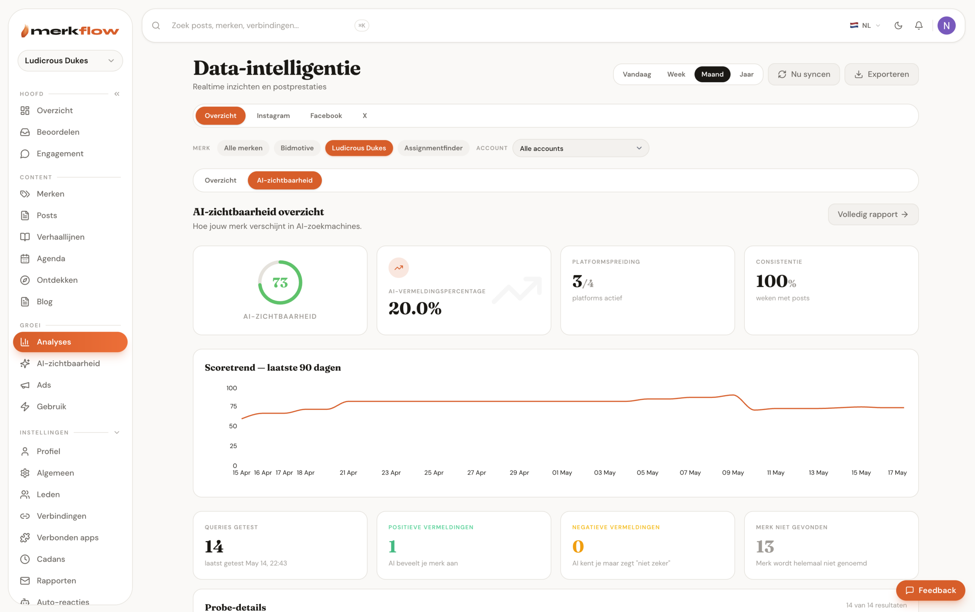This screenshot has width=975, height=612.
Task: Select the top Overzicht platform tab
Action: [221, 116]
